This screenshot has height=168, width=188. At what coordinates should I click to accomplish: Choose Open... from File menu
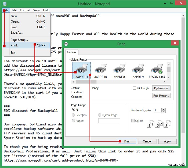coord(26,22)
